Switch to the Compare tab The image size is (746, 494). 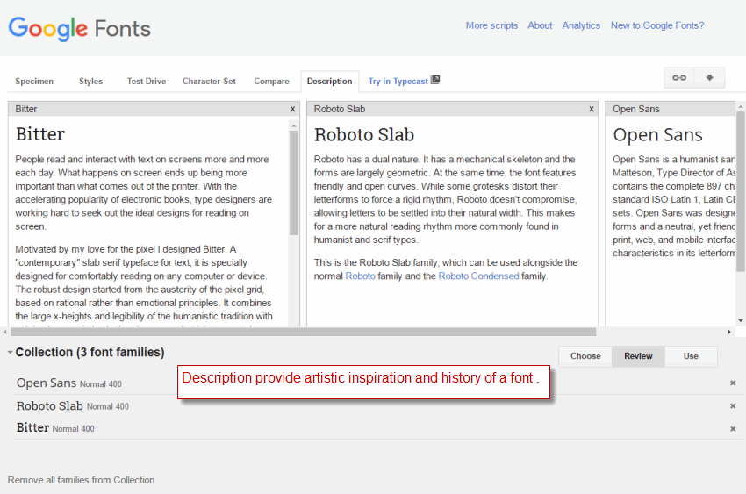point(272,82)
